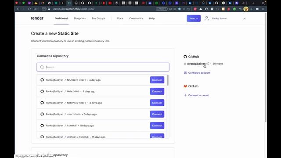Image resolution: width=281 pixels, height=158 pixels.
Task: Open the Blueprints tab
Action: [80, 18]
